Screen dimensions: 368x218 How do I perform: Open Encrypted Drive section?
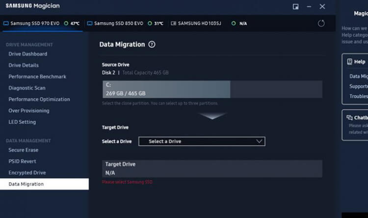coord(27,173)
